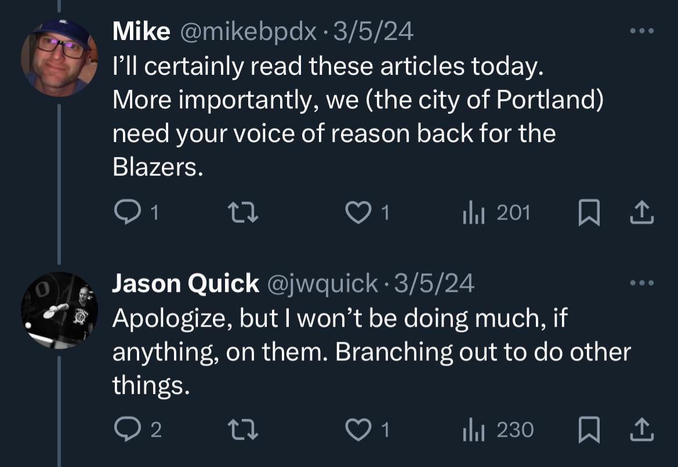This screenshot has height=467, width=678.
Task: Like Mike's tweet
Action: (x=357, y=214)
